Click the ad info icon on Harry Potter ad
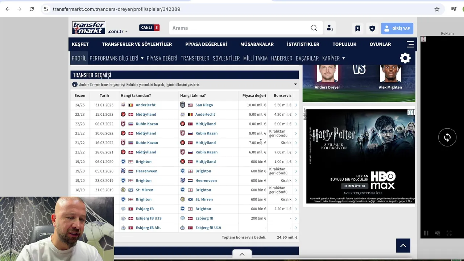Viewport: 464px width, 261px height. (410, 112)
